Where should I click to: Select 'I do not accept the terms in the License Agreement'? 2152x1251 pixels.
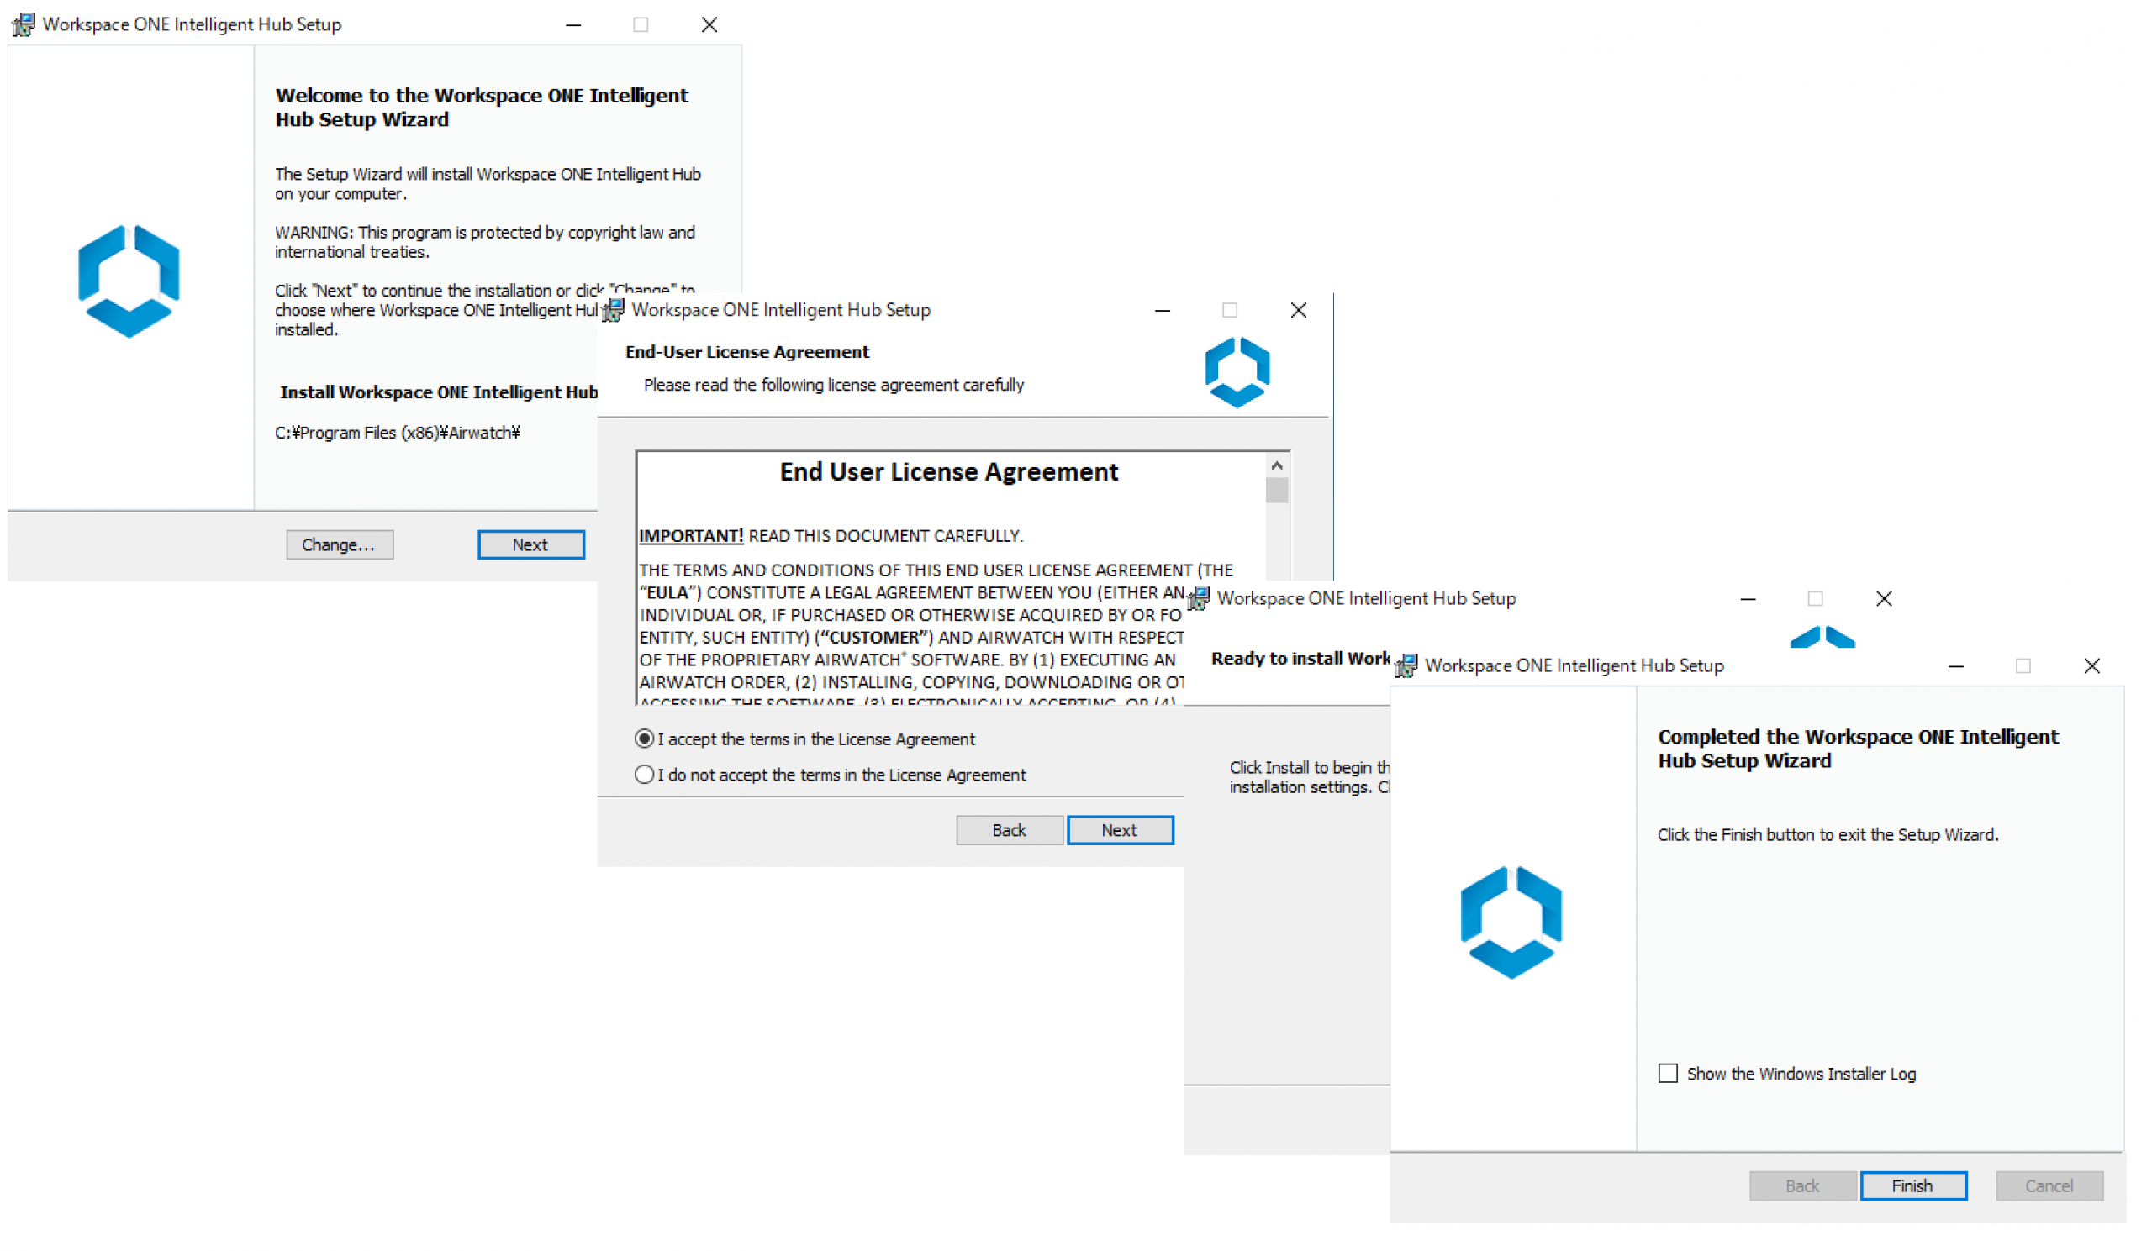(643, 775)
